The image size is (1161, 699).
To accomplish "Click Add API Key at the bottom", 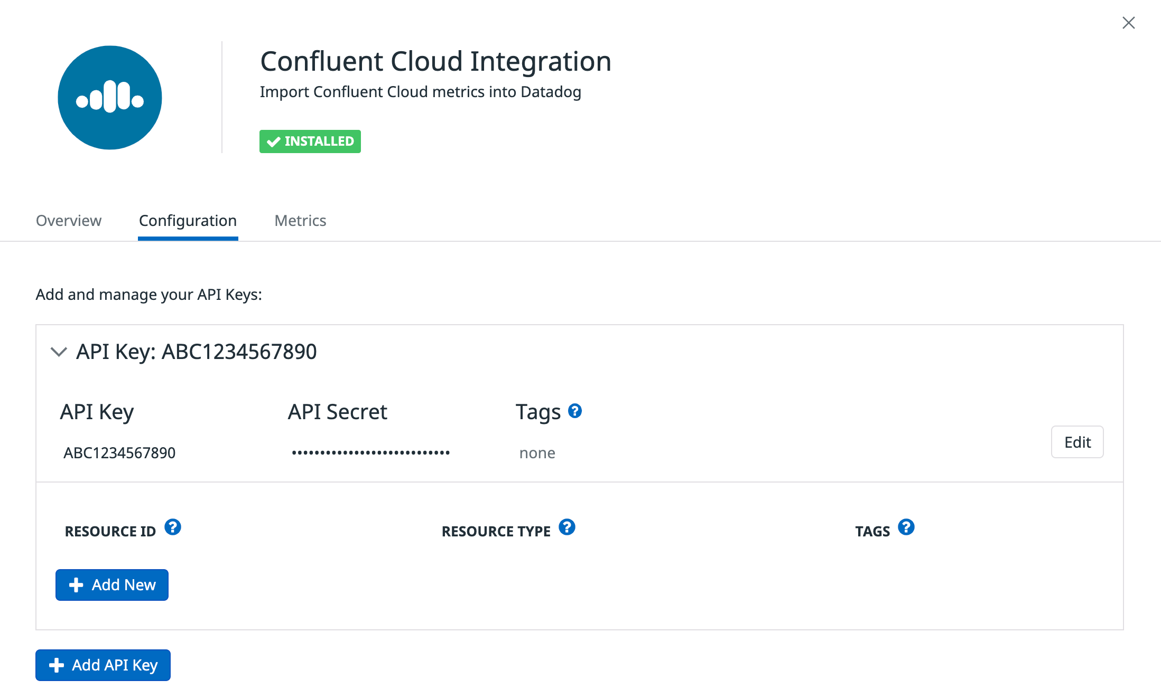I will (103, 665).
